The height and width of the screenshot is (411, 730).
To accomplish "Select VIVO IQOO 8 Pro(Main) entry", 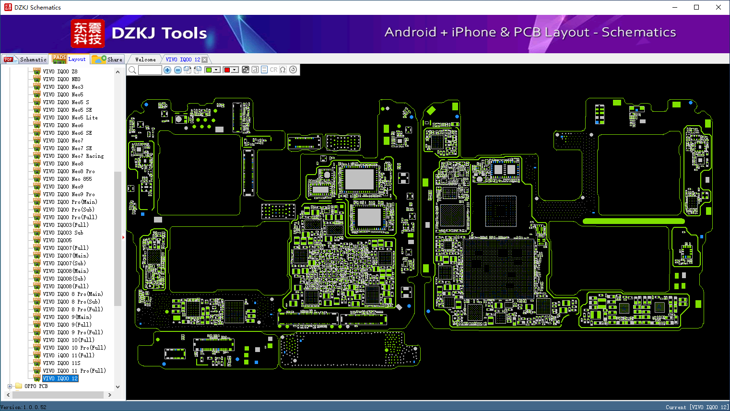I will [73, 294].
